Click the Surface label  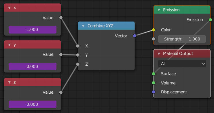coord(168,74)
